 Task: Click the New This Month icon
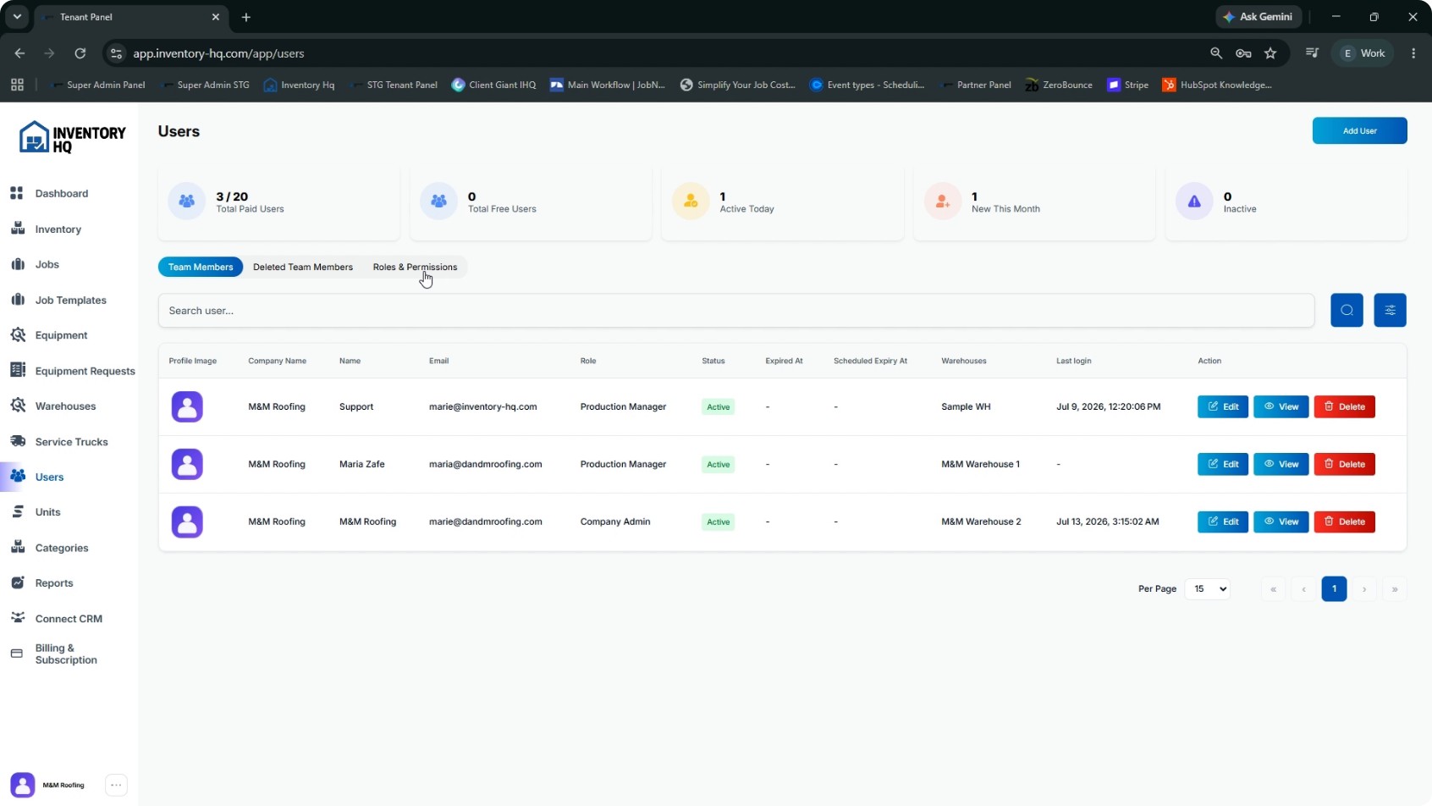point(942,201)
